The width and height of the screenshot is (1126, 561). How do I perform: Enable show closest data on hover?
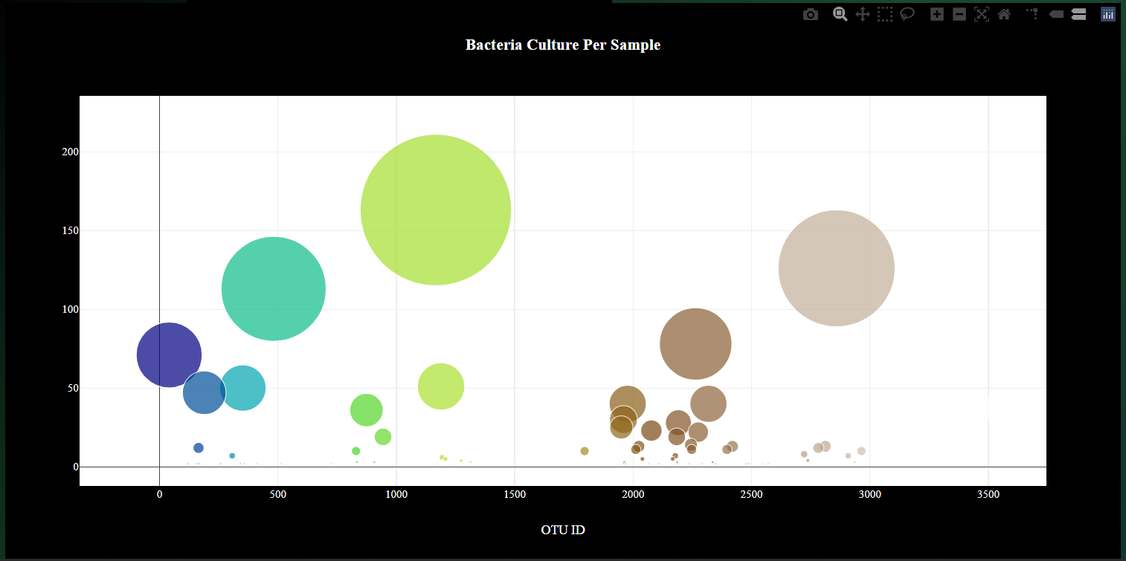(1055, 13)
